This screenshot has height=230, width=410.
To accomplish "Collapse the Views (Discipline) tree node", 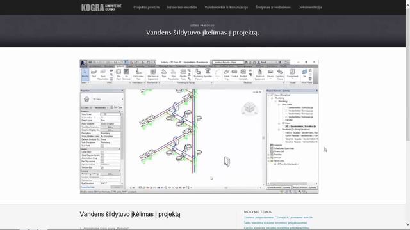I will (269, 95).
